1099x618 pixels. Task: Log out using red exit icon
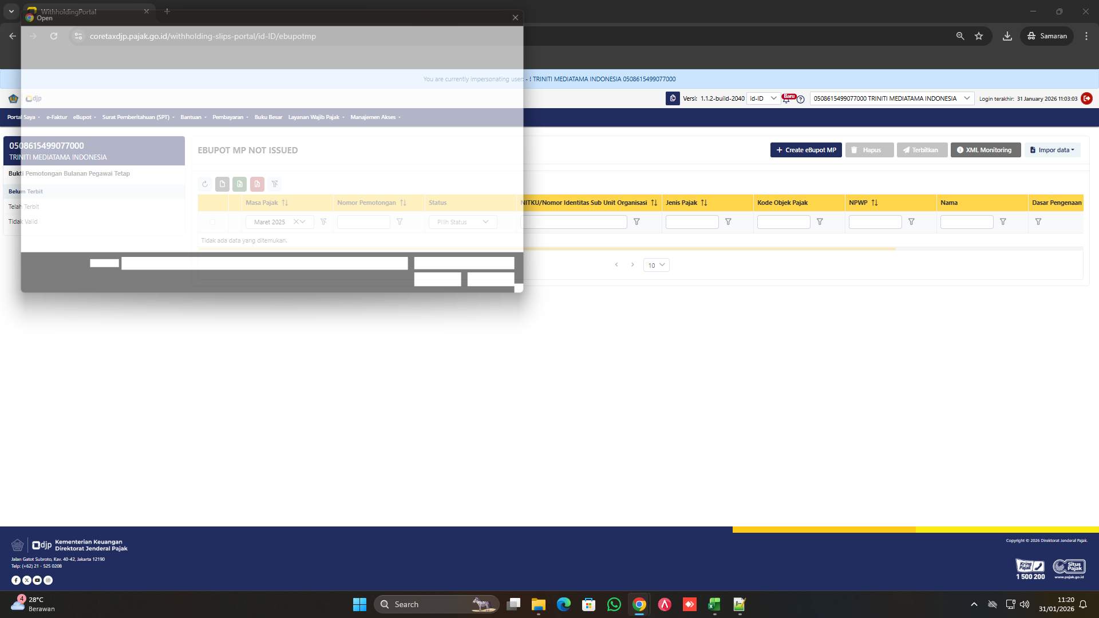point(1086,98)
